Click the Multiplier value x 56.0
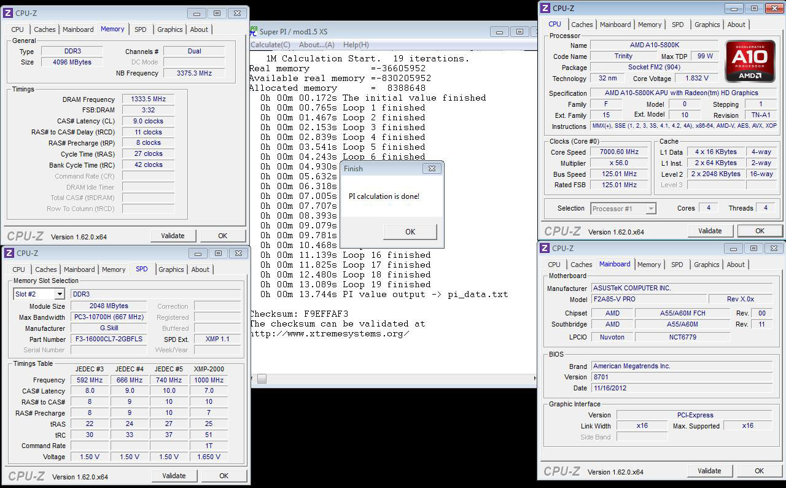The width and height of the screenshot is (786, 488). (x=620, y=163)
